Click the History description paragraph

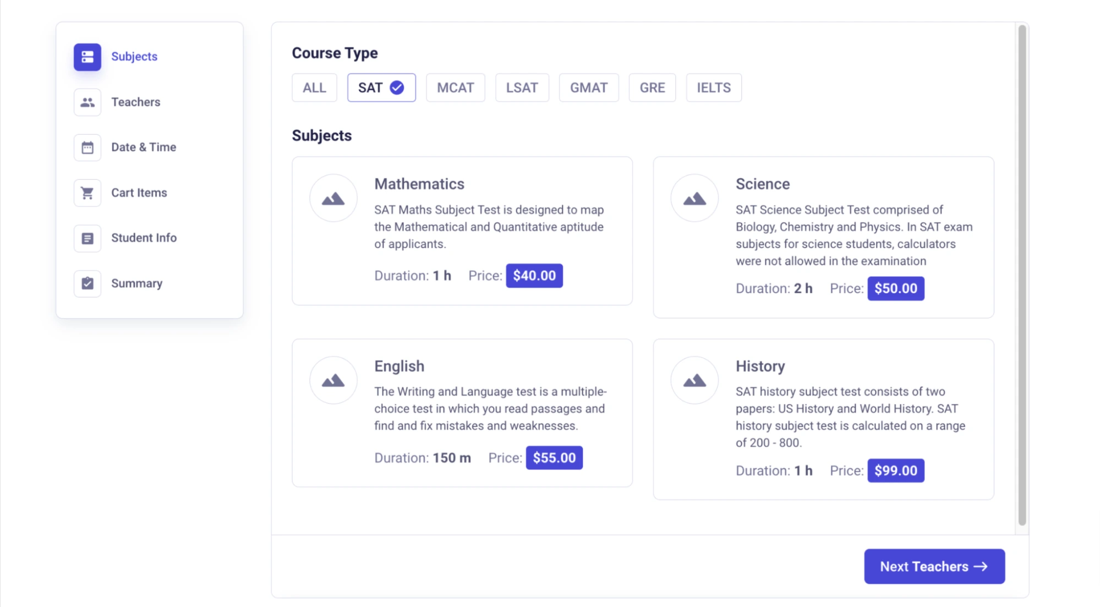[x=851, y=417]
